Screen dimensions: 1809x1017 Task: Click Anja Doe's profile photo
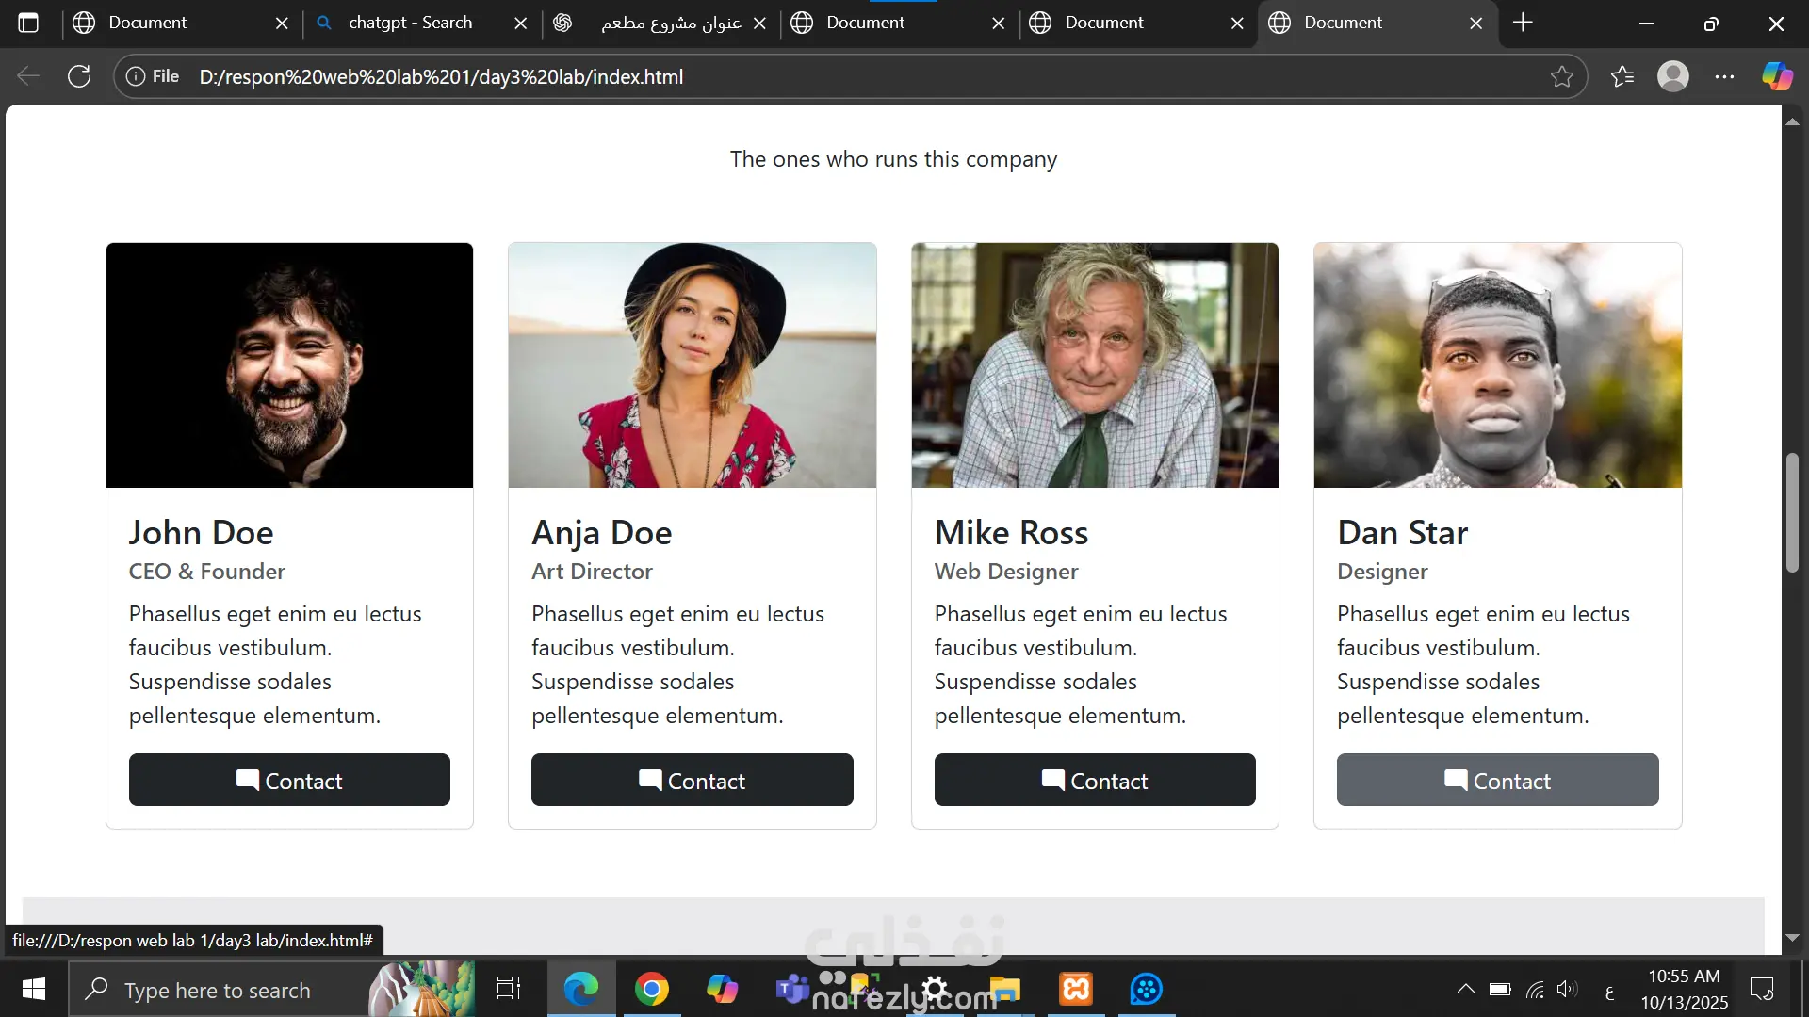[x=692, y=365]
